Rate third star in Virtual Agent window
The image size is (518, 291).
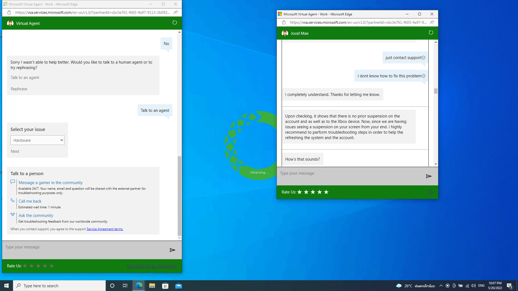38,266
